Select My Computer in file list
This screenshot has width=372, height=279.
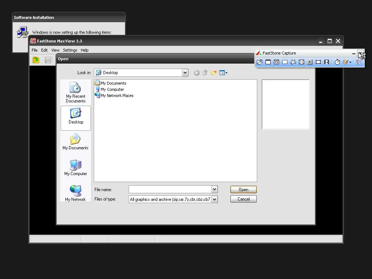click(x=109, y=89)
